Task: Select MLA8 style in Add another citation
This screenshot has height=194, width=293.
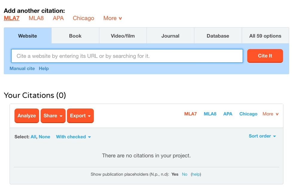Action: (x=36, y=18)
